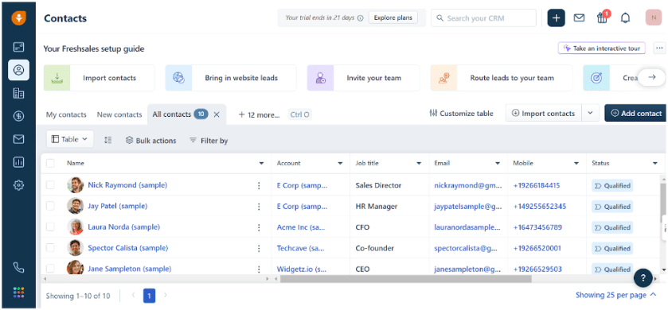Click the Freshsales logo icon
The width and height of the screenshot is (668, 310).
pos(18,18)
